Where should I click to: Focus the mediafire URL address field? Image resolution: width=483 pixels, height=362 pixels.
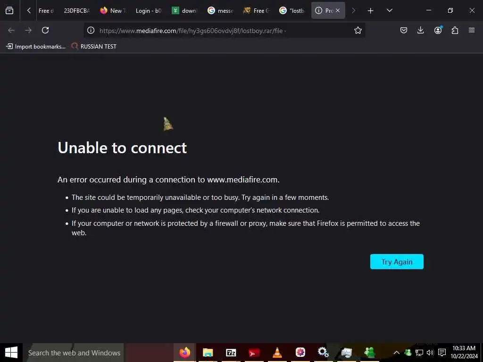[x=225, y=31]
